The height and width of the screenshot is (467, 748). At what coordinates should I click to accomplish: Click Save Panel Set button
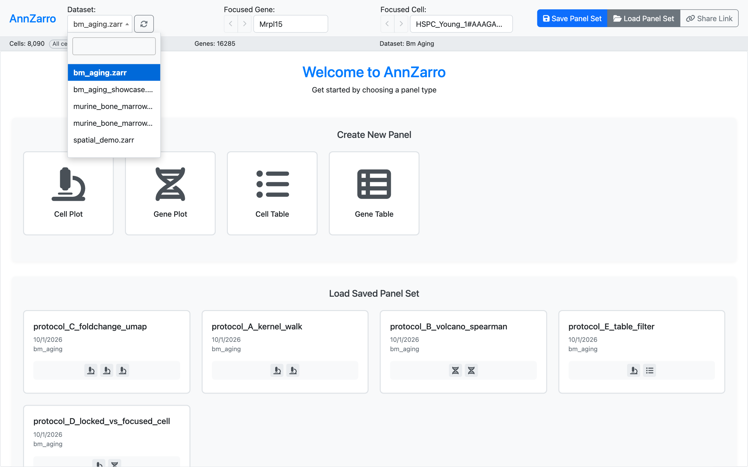(x=572, y=18)
